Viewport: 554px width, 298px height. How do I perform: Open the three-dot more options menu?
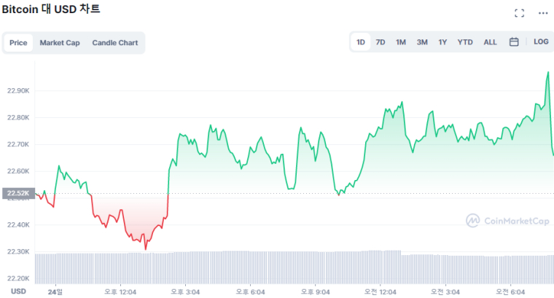click(542, 13)
